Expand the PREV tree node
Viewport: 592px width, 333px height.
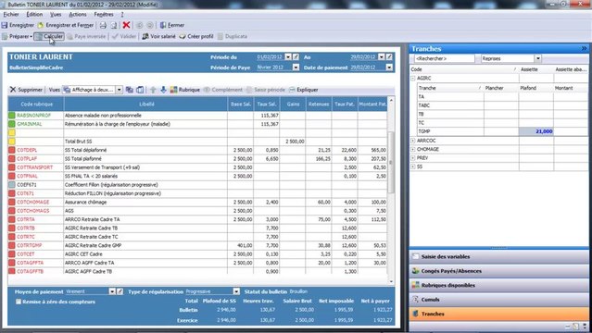[x=413, y=158]
